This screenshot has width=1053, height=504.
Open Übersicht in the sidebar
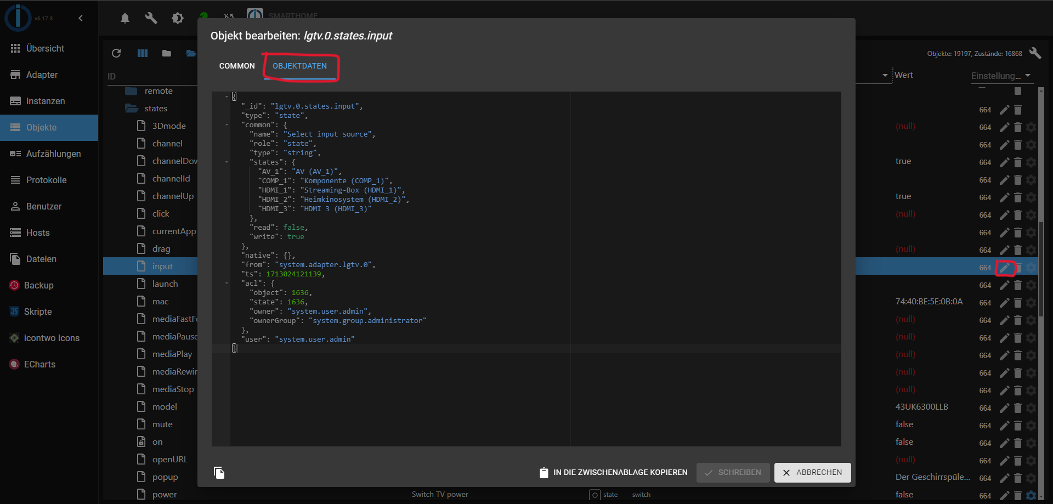tap(49, 48)
